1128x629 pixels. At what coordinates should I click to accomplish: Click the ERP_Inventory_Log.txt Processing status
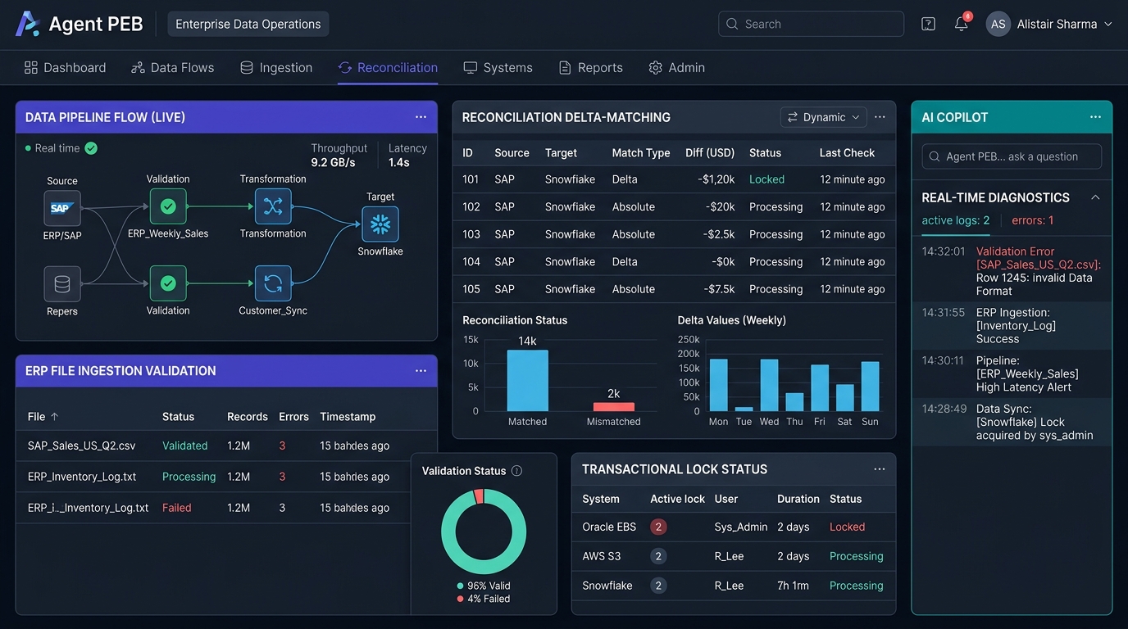(x=189, y=477)
